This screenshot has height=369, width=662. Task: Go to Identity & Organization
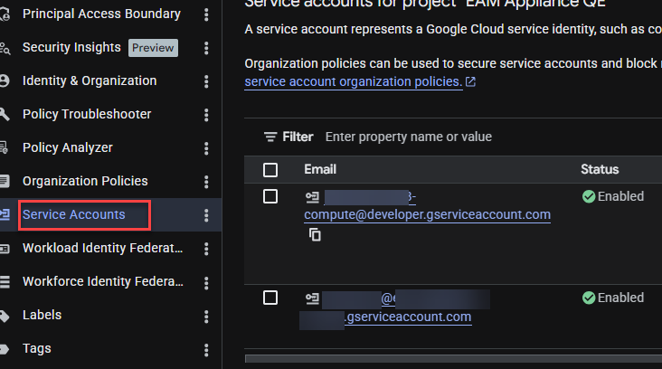tap(90, 80)
